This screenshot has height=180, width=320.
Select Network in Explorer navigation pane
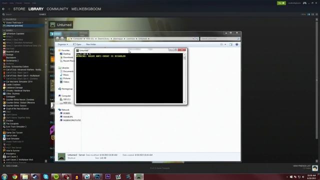point(63,110)
